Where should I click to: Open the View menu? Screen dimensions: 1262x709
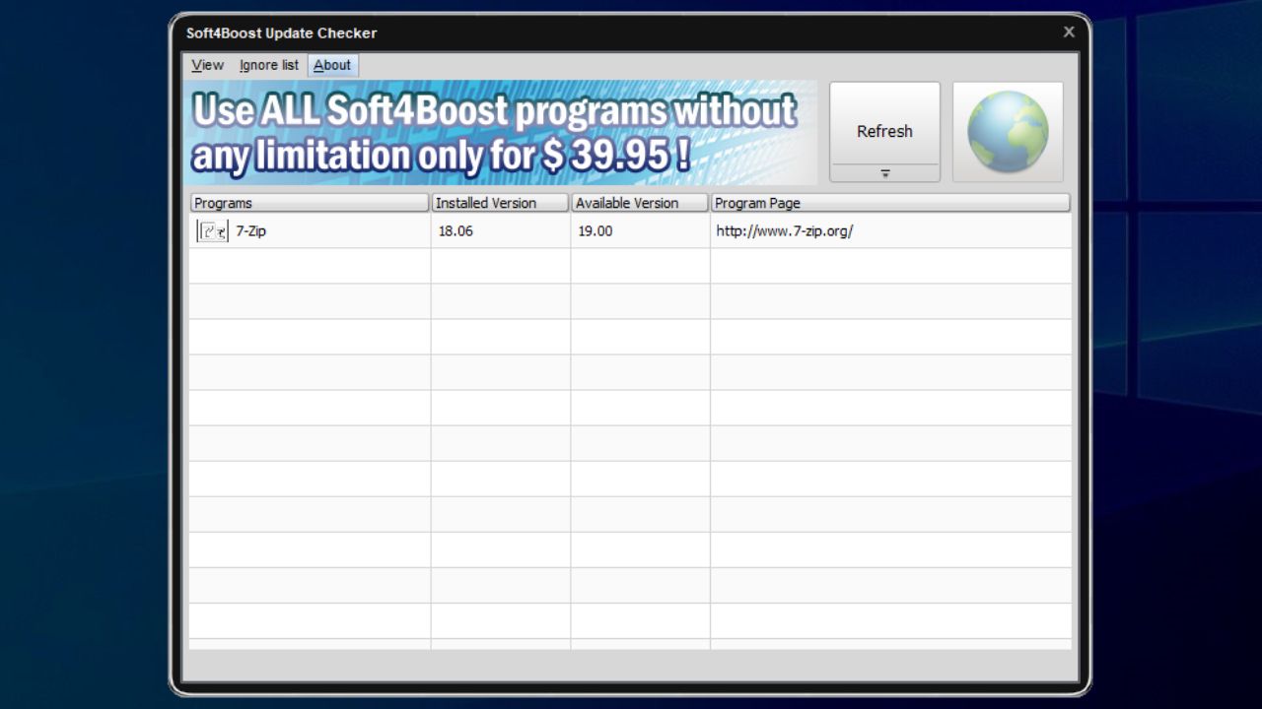click(207, 65)
